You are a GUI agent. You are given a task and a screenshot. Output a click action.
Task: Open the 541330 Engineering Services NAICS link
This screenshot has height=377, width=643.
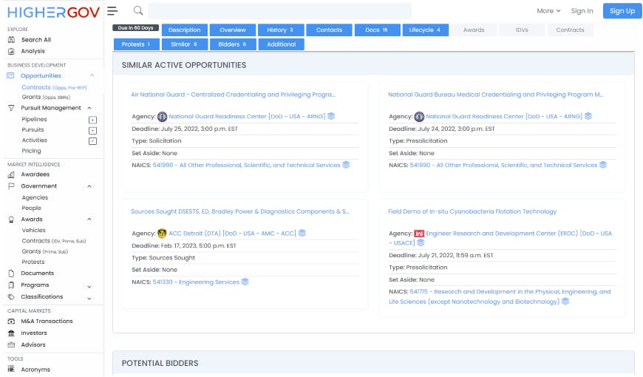coord(196,282)
